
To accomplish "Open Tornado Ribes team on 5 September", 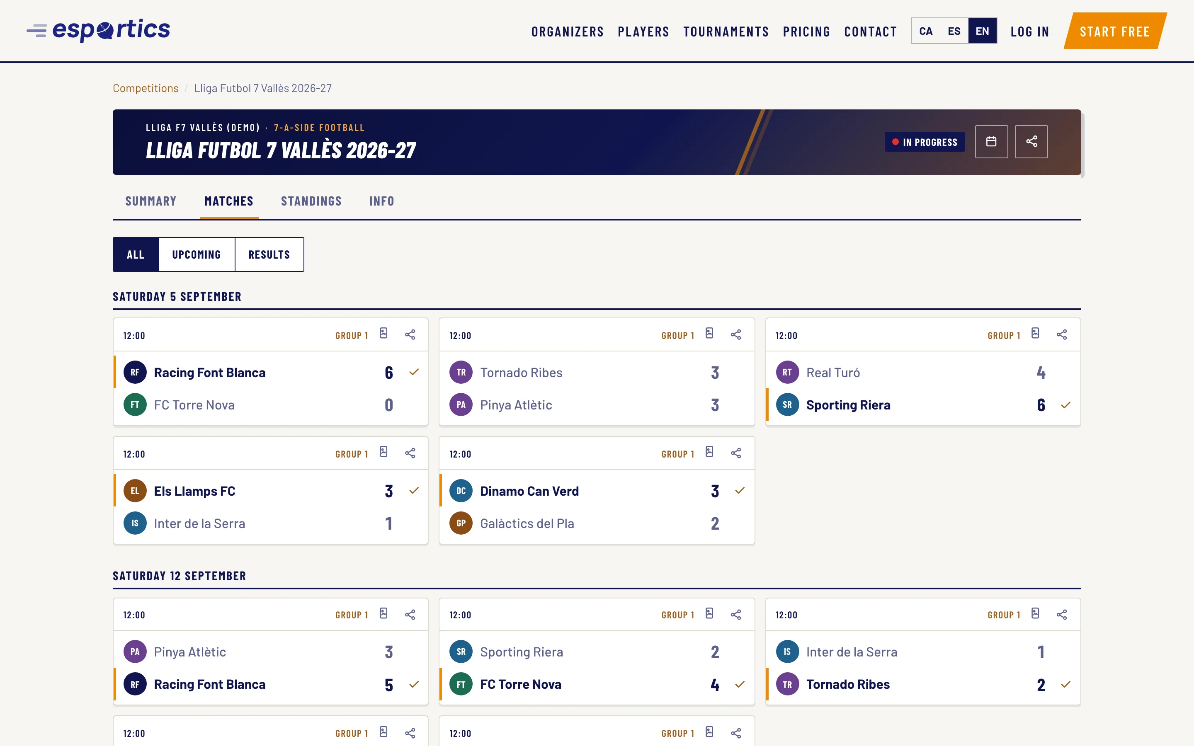I will [597, 373].
